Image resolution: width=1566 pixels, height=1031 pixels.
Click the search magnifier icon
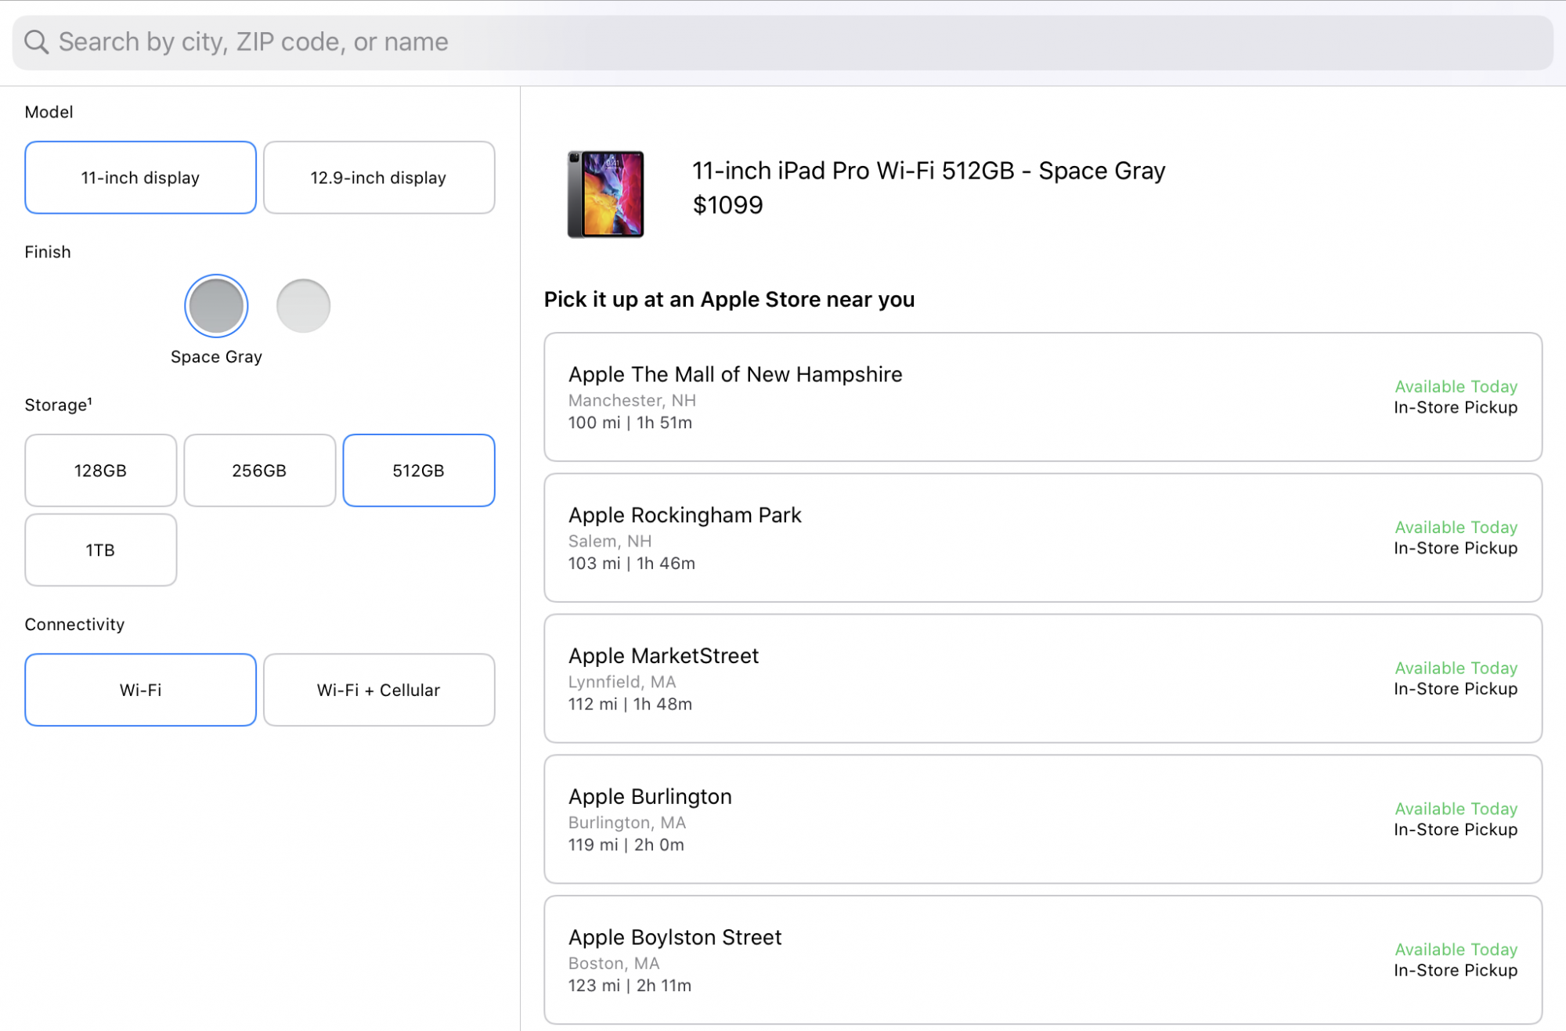pos(36,41)
